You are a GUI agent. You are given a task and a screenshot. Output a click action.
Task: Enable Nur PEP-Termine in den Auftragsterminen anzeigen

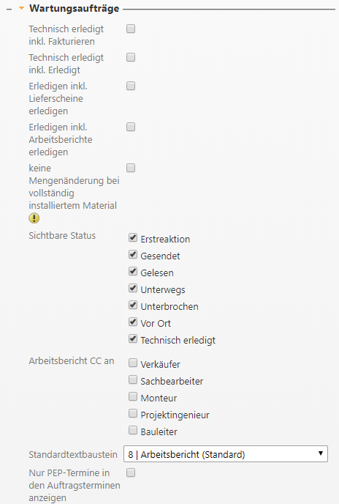(x=131, y=472)
